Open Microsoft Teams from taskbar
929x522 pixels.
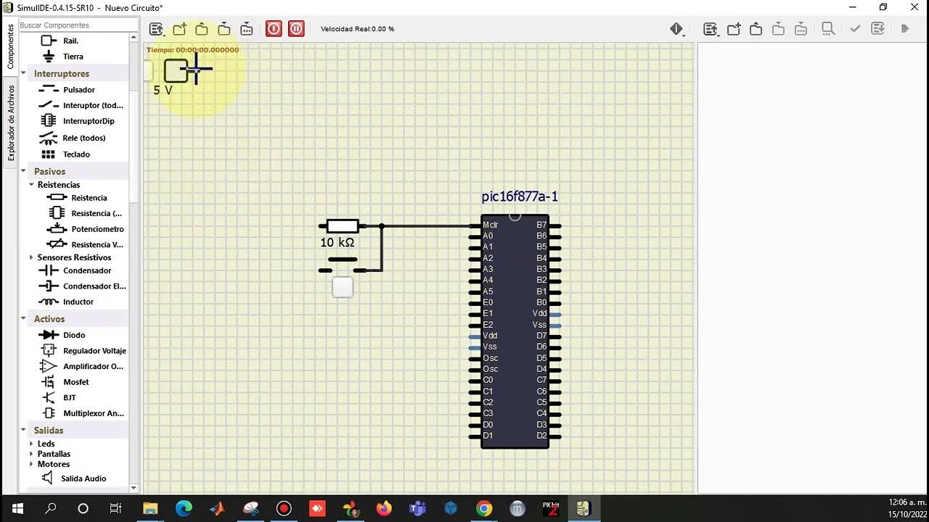[x=417, y=508]
